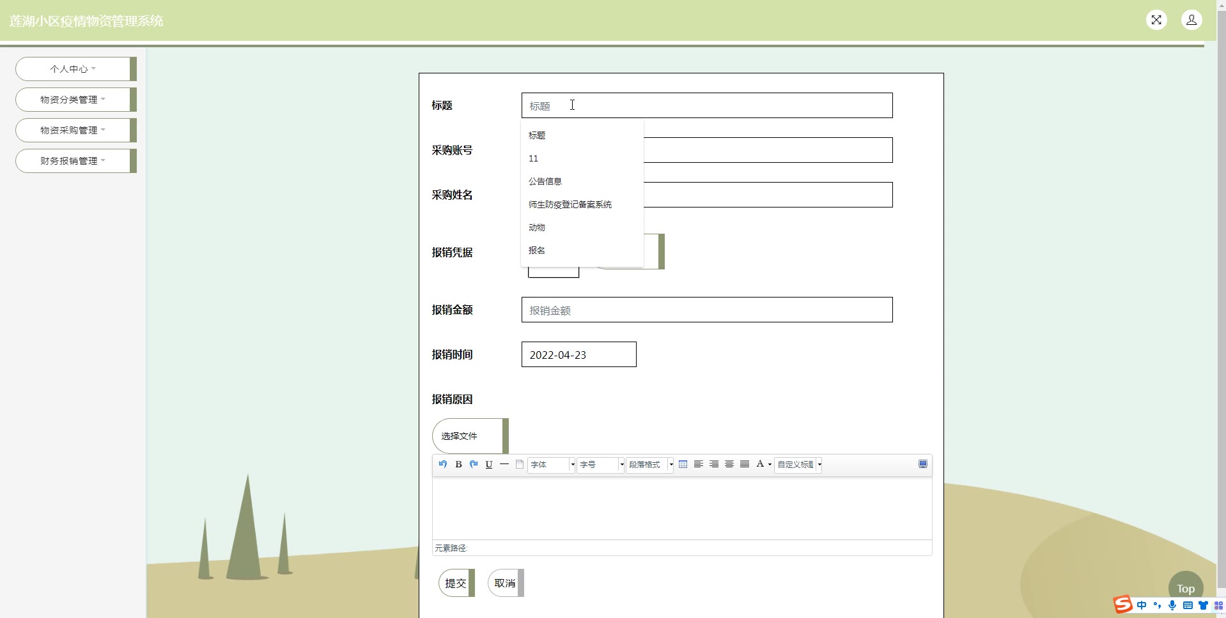Submit the form with 提交 button
This screenshot has width=1226, height=618.
[x=456, y=583]
